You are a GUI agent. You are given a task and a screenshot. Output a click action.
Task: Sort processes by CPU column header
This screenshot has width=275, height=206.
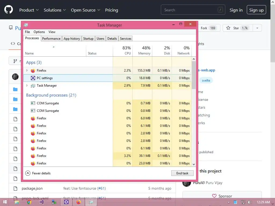[123, 50]
